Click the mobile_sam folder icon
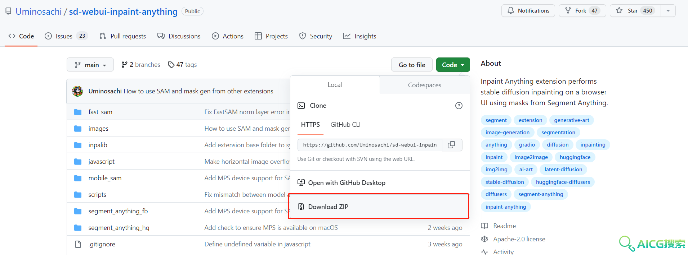688x255 pixels. pos(78,178)
